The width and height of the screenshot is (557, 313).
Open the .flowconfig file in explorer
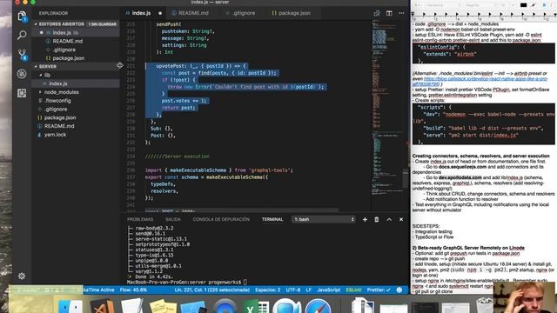[x=77, y=101]
